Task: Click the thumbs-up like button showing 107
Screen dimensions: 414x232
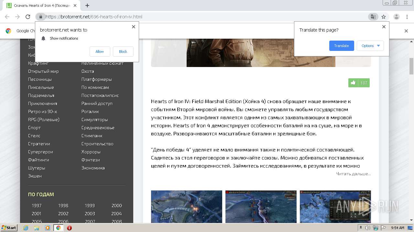Action: (x=359, y=83)
